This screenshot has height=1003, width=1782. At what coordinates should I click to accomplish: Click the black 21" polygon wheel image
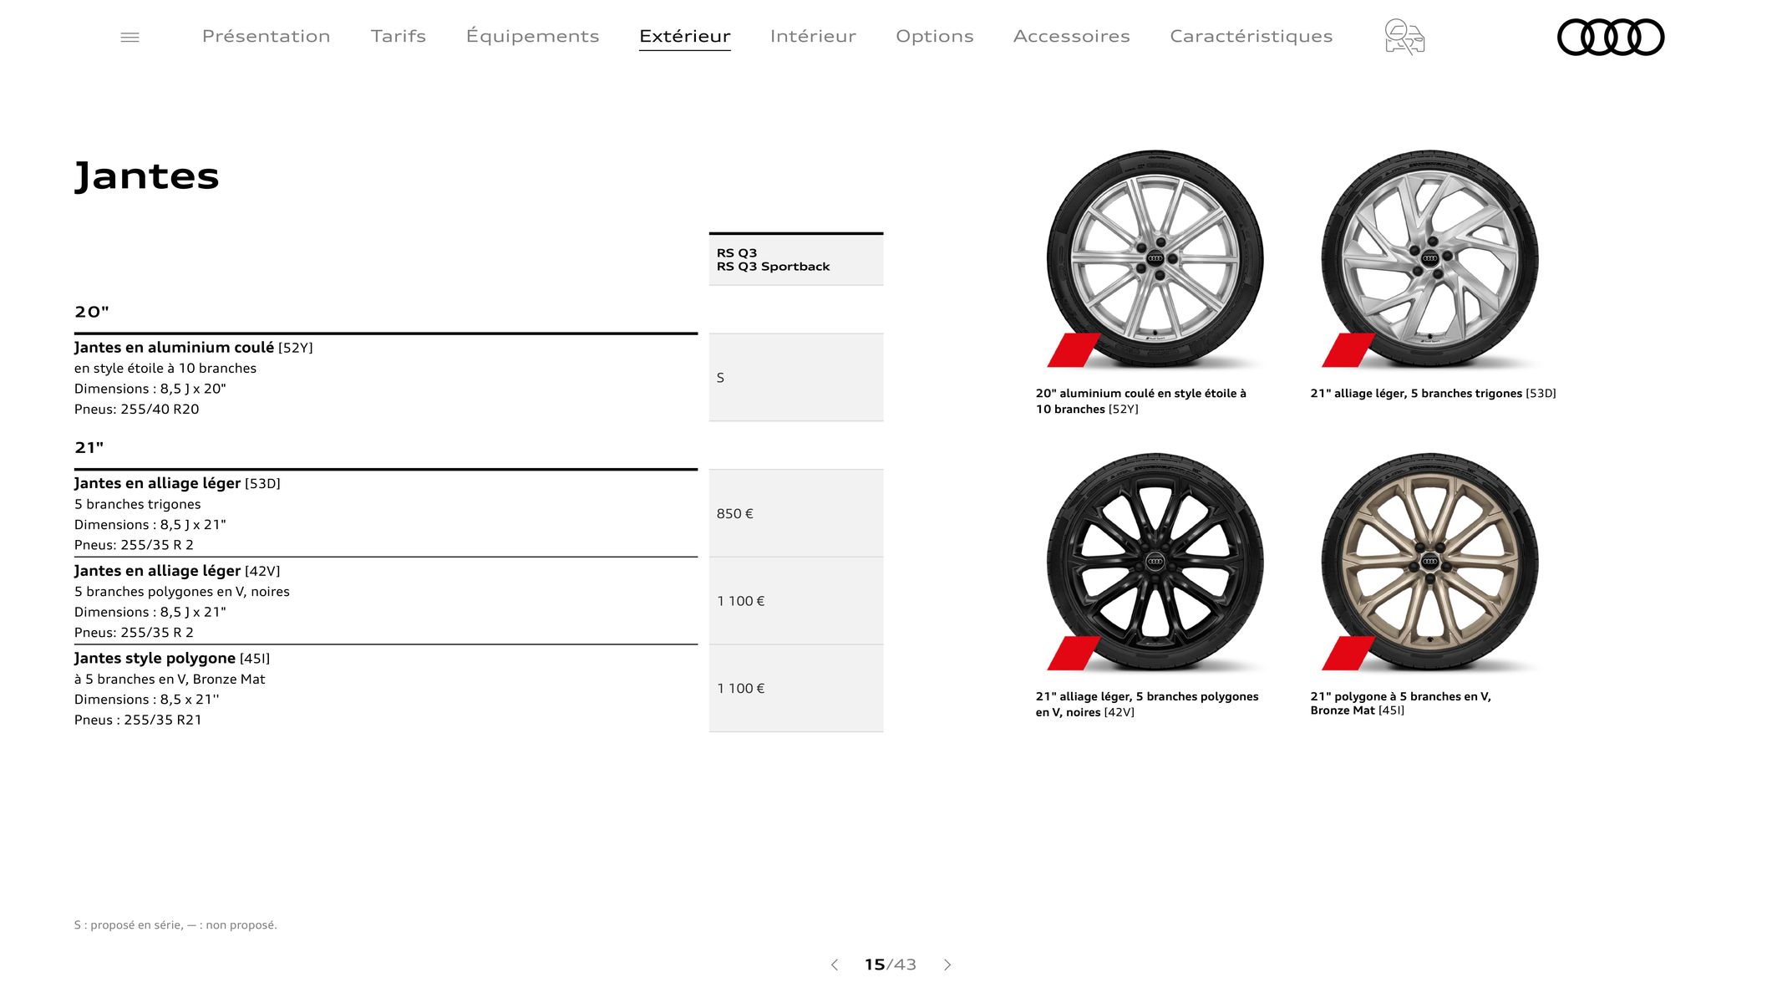point(1155,562)
